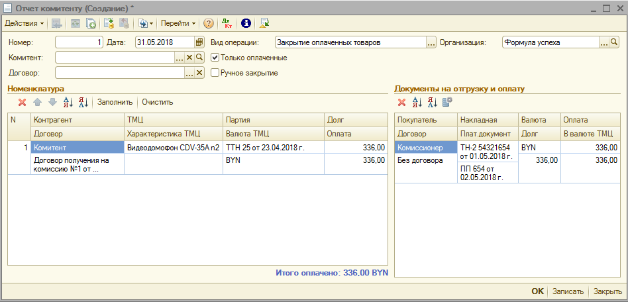The image size is (628, 302).
Task: Open the Перейти menu
Action: (178, 23)
